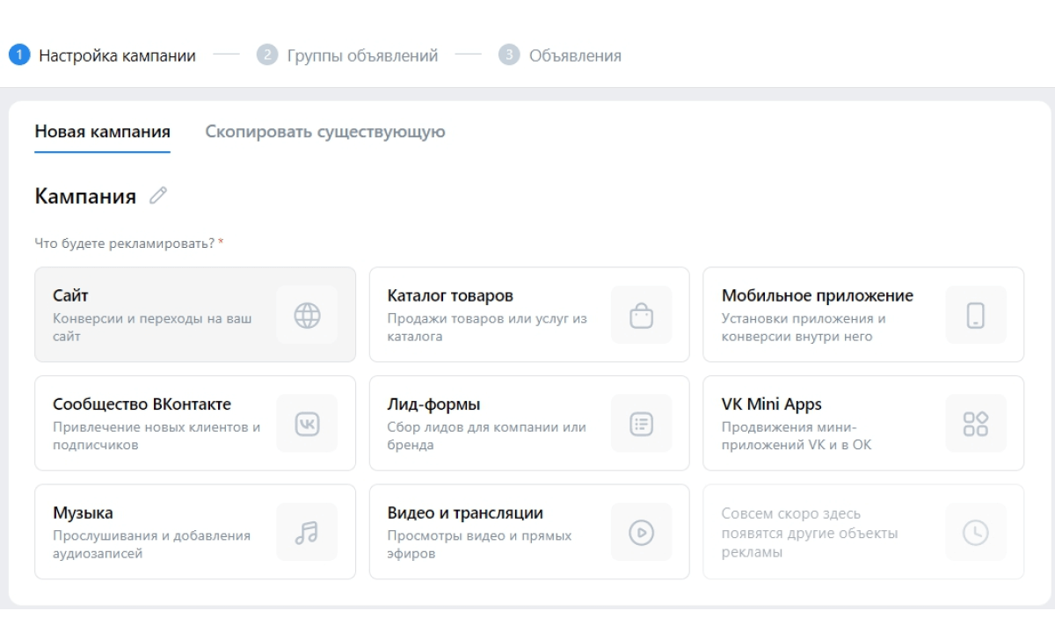Image resolution: width=1055 pixels, height=633 pixels.
Task: Click the globe icon on Сайт card
Action: [307, 315]
